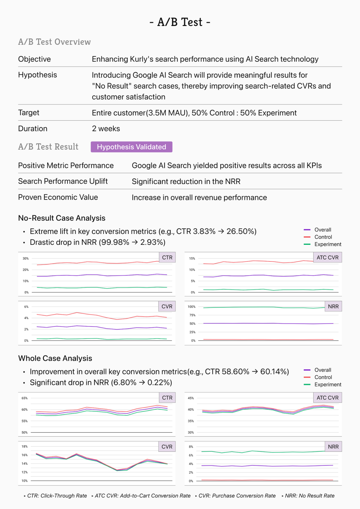Screen dimensions: 360x509
Task: Click the green Experiment swatch in Whole Case legend
Action: point(307,384)
